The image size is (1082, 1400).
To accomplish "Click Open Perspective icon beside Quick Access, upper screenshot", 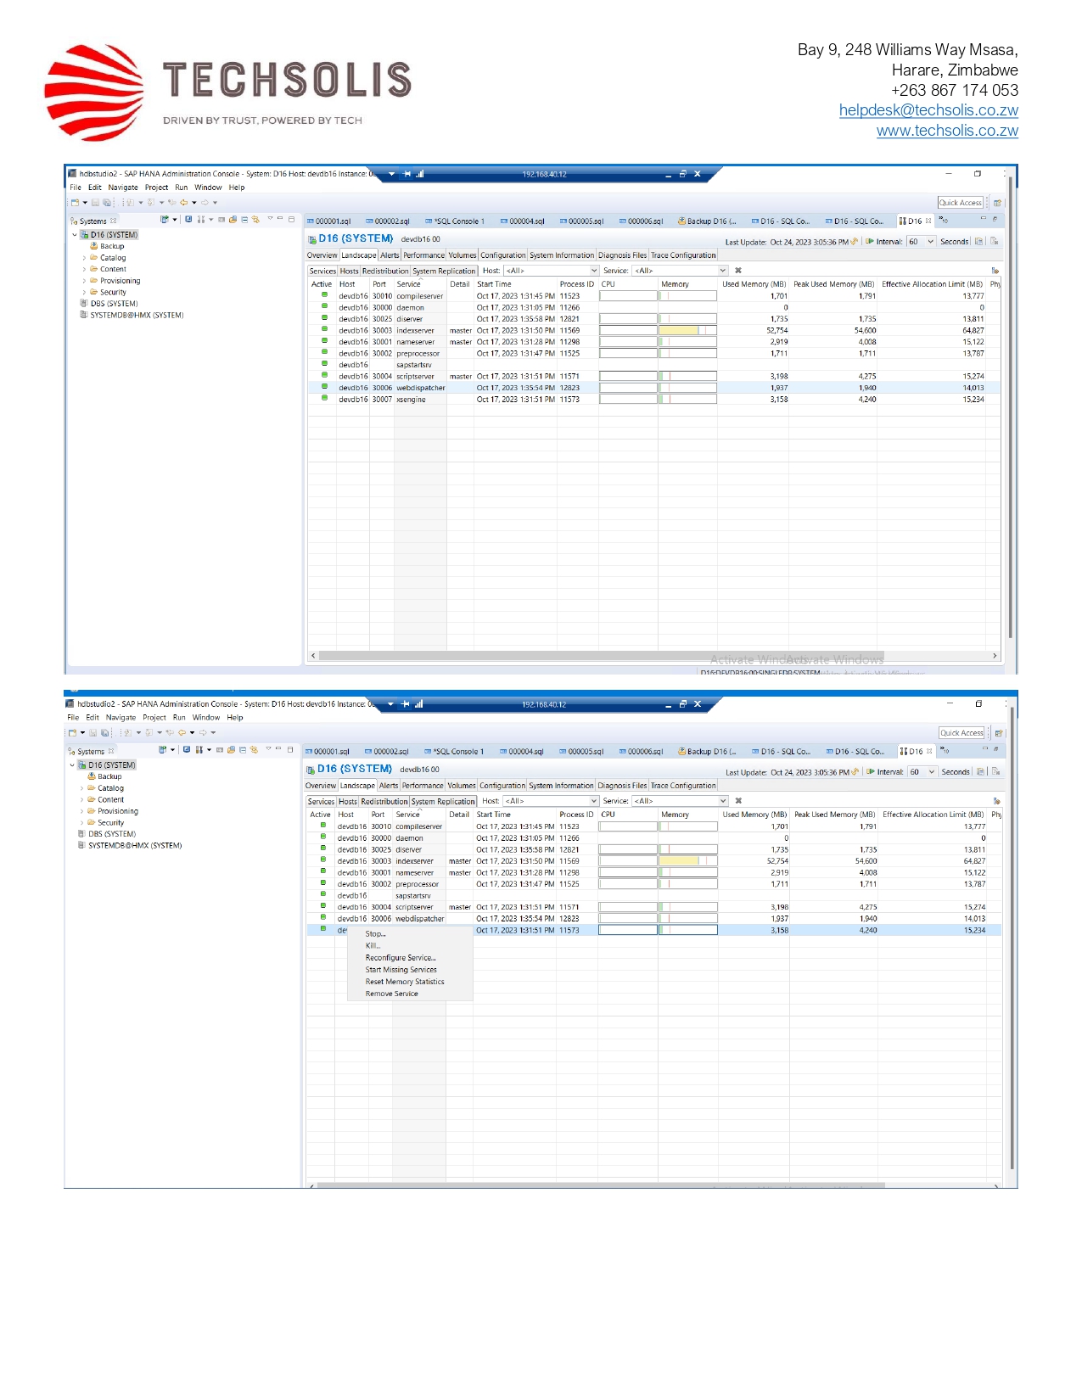I will 997,203.
